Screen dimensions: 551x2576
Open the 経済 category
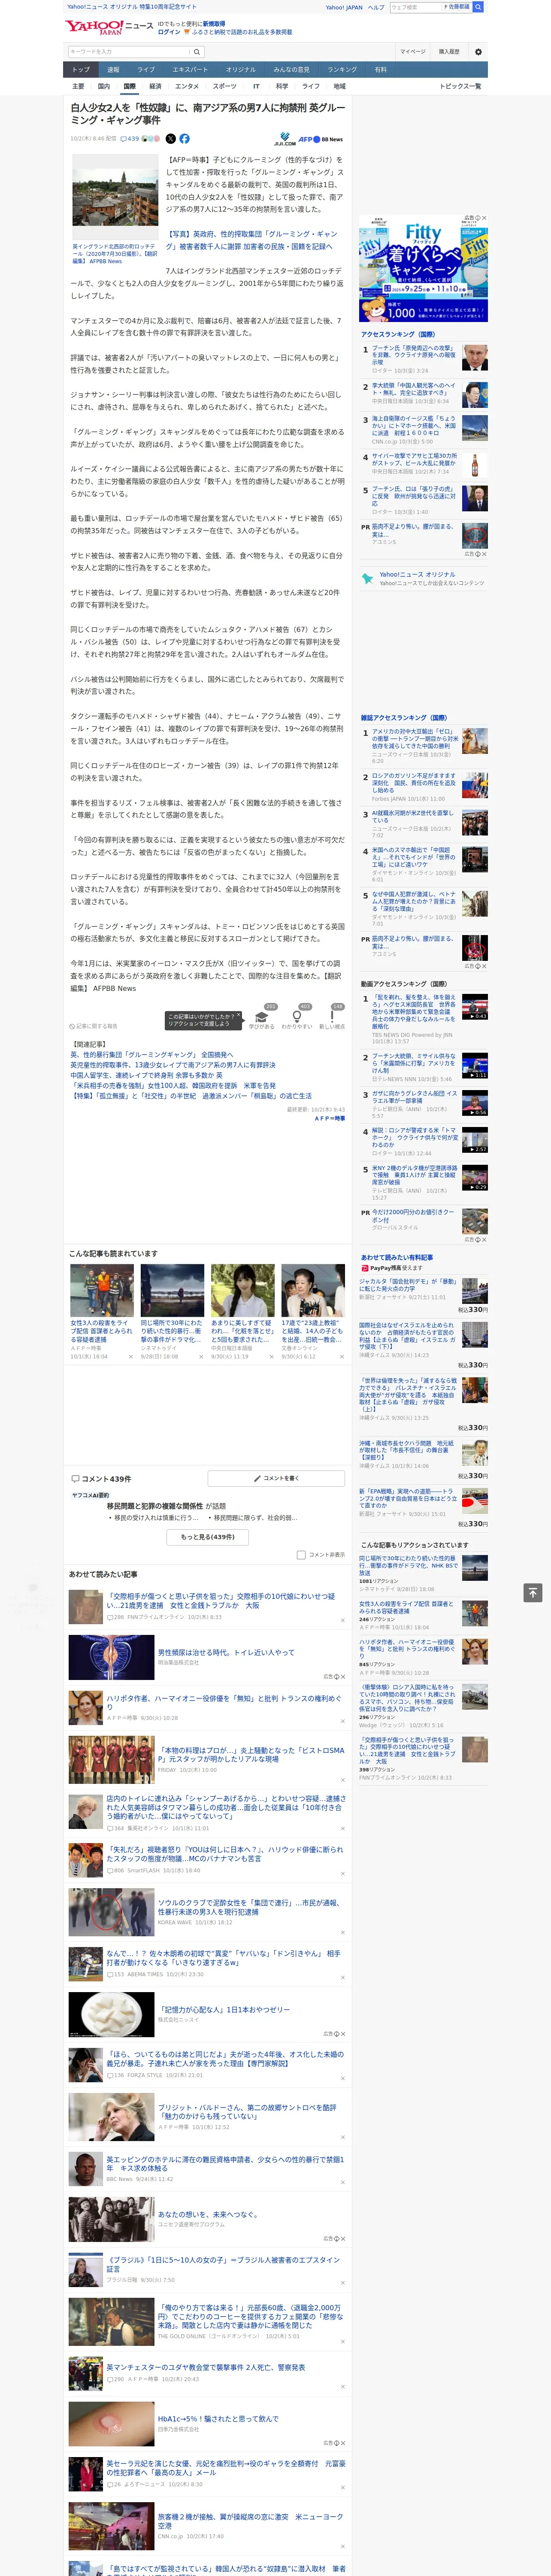click(155, 86)
